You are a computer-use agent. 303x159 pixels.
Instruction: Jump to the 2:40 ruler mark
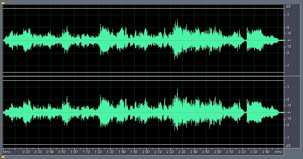194,152
